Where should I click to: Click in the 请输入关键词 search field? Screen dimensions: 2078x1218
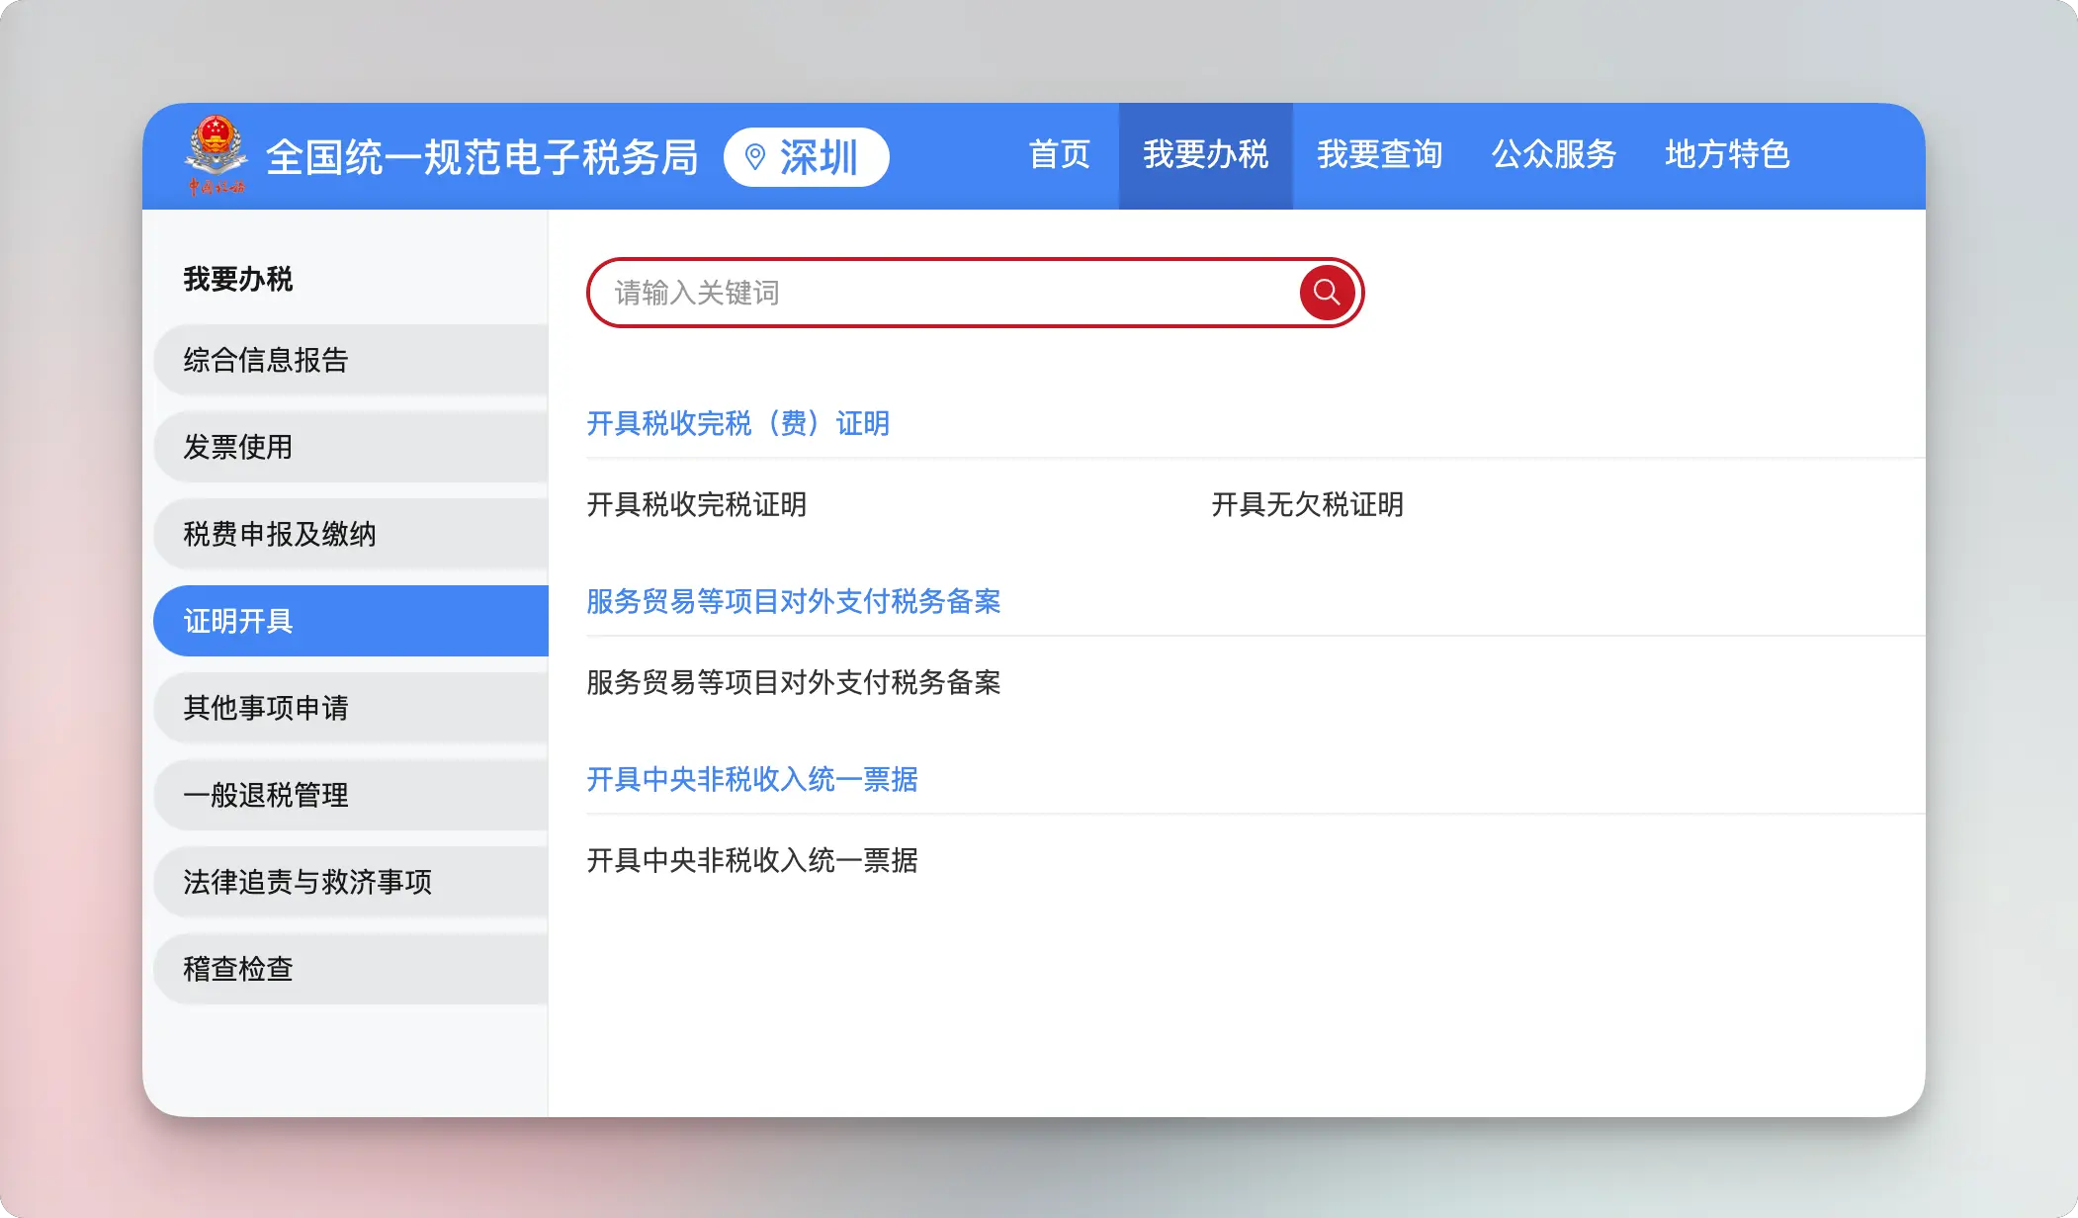(x=939, y=293)
